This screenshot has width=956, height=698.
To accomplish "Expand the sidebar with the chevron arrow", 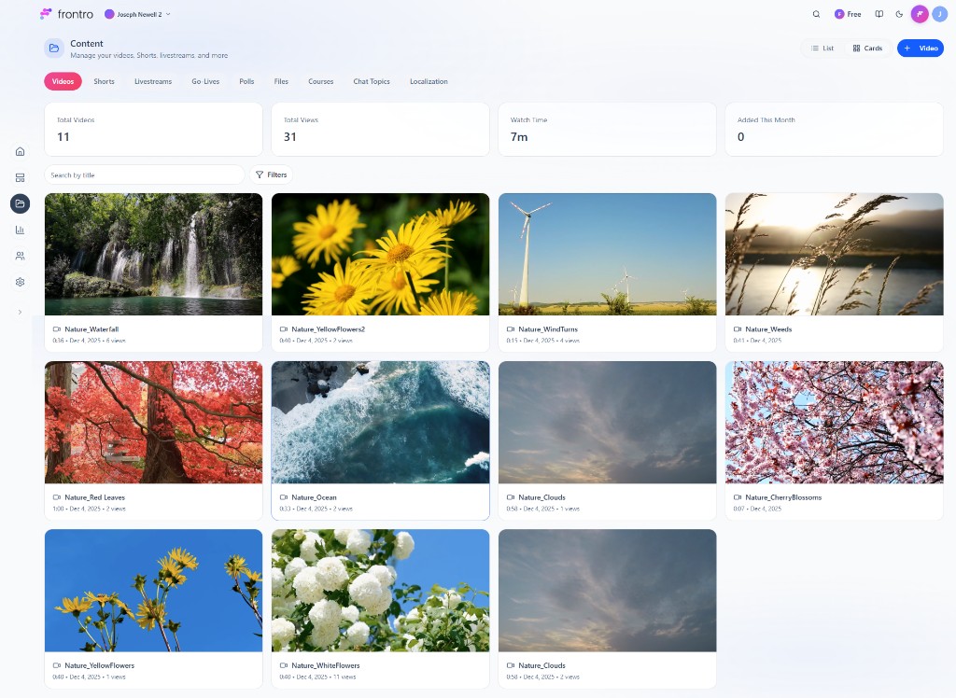I will coord(20,312).
